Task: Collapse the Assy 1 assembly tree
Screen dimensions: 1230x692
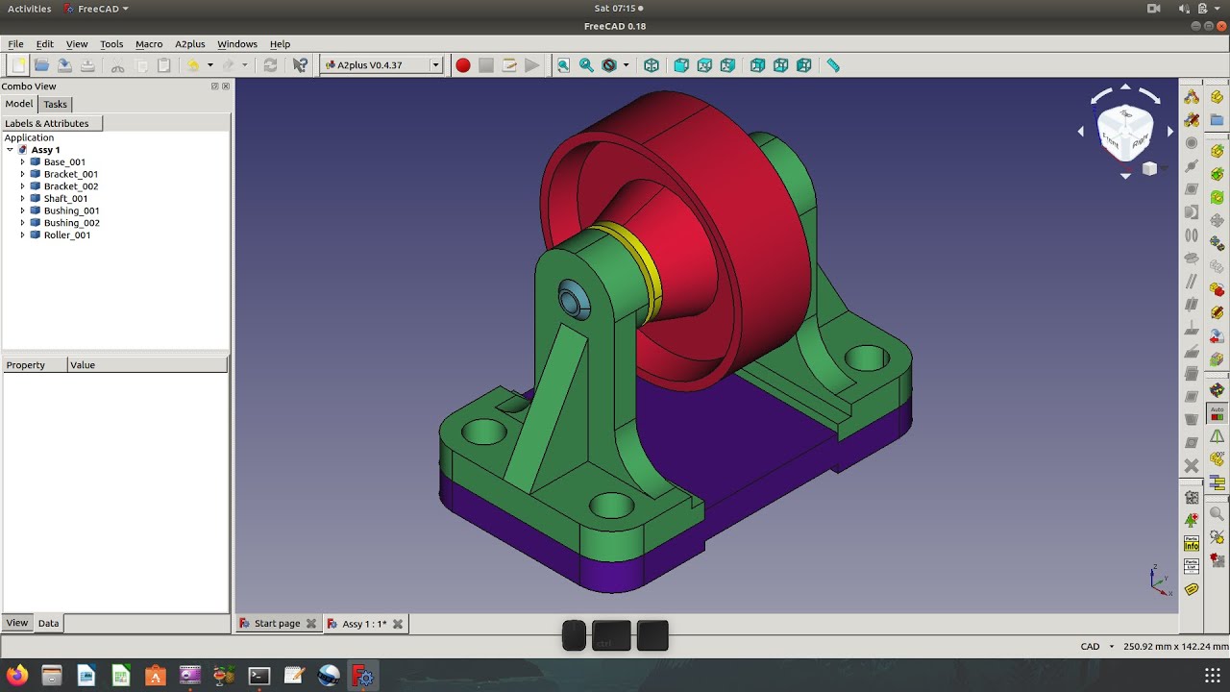Action: coord(10,149)
